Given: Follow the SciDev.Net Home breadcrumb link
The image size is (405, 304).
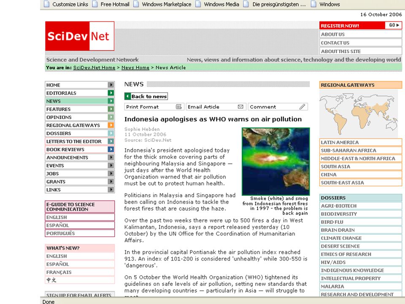Looking at the screenshot, I should 94,68.
